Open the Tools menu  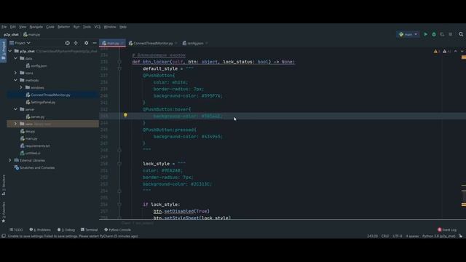pyautogui.click(x=87, y=27)
